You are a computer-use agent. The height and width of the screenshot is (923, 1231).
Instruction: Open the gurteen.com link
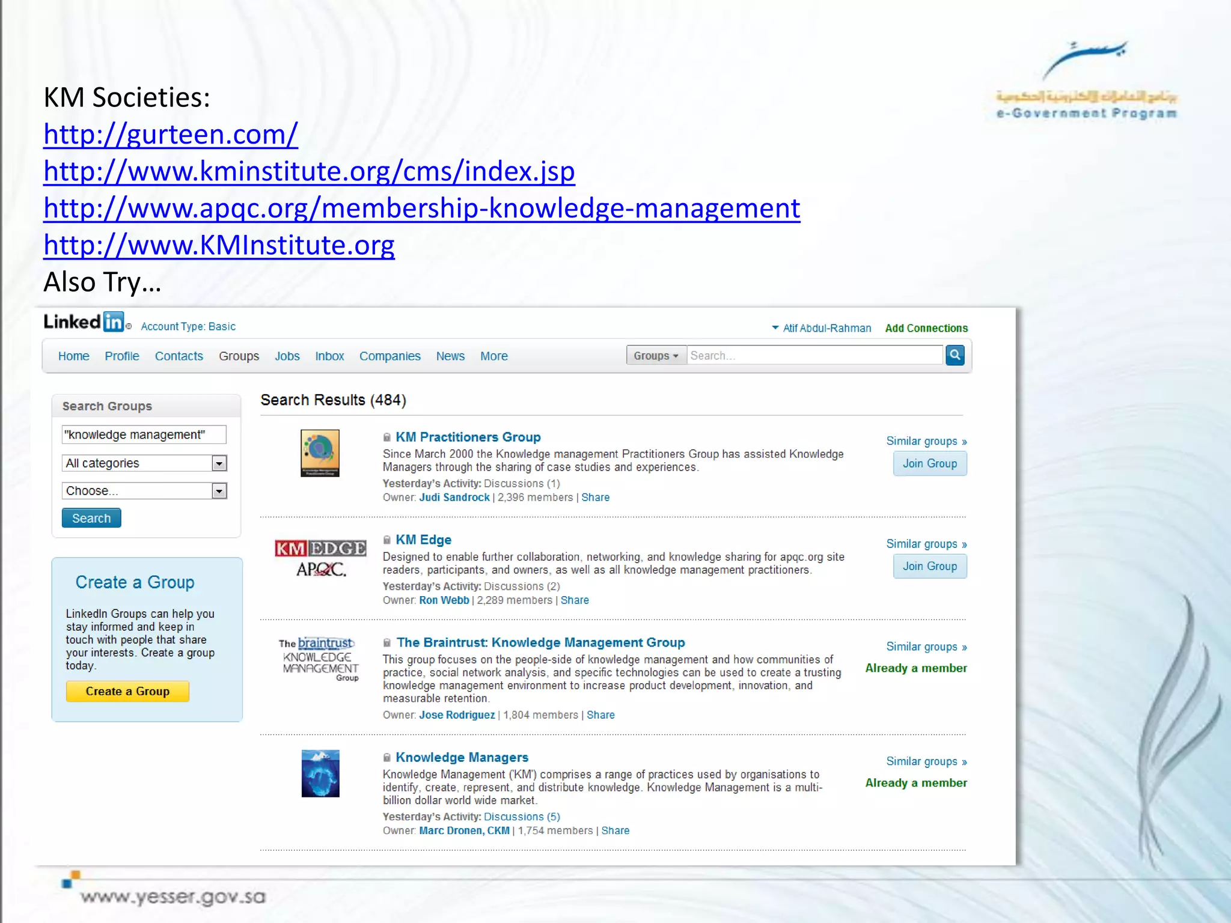click(x=171, y=134)
